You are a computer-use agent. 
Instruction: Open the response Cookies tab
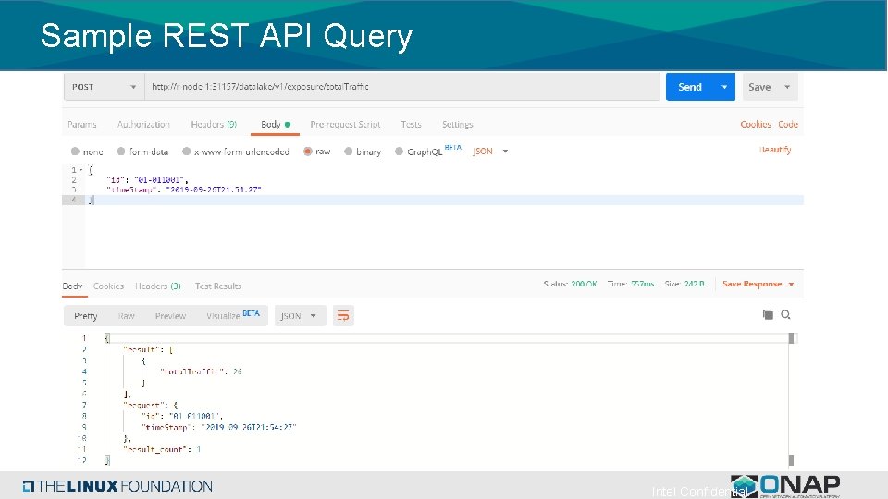(x=108, y=286)
